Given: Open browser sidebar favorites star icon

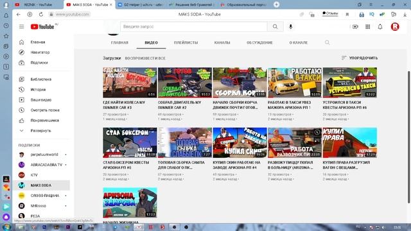Looking at the screenshot, I should tap(6, 36).
